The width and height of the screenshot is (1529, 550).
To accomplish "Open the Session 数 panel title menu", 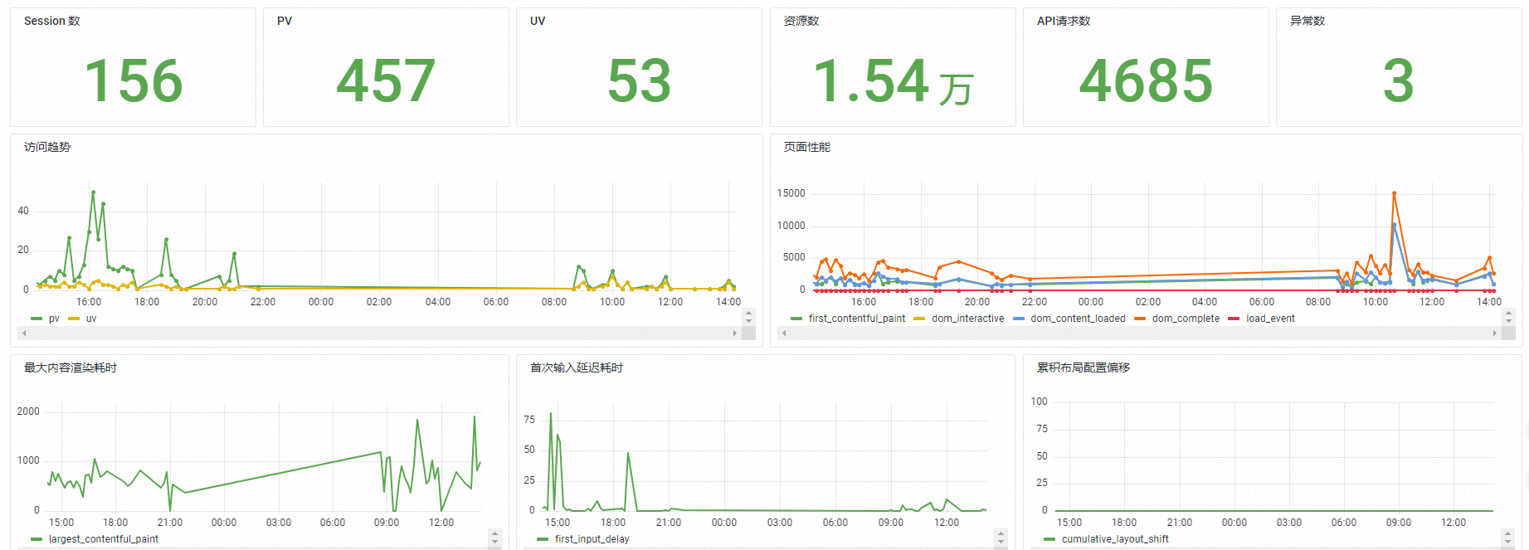I will 52,21.
